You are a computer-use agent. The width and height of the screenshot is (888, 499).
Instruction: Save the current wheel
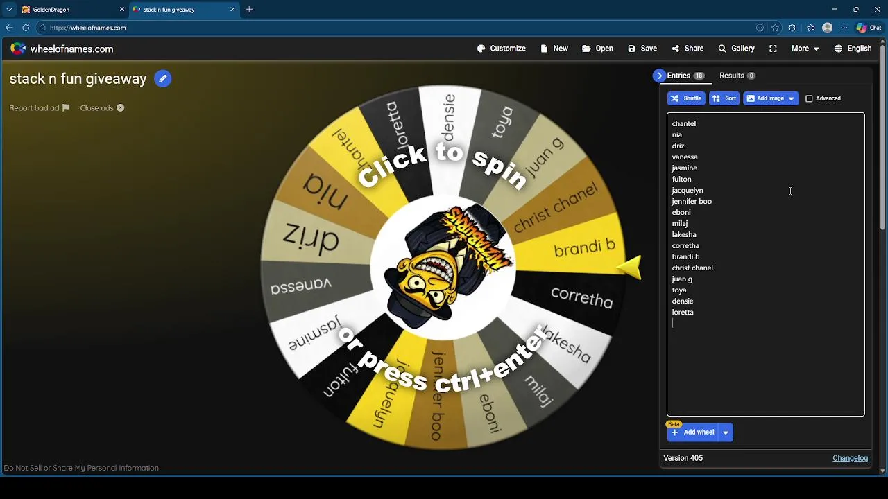tap(642, 49)
